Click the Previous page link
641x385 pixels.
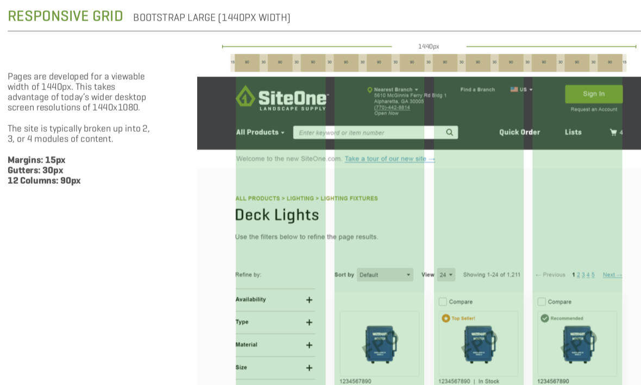tap(550, 275)
